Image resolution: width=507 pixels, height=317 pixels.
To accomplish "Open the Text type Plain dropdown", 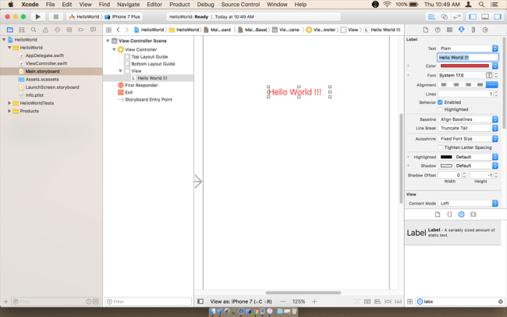I will pos(468,48).
